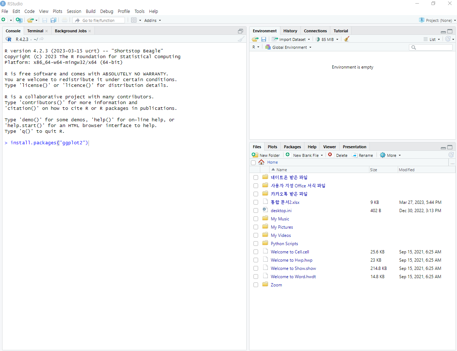The width and height of the screenshot is (457, 351).
Task: Open the Connections tab
Action: (315, 31)
